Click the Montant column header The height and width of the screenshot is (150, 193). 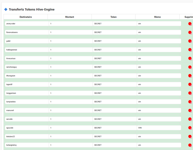(x=70, y=17)
